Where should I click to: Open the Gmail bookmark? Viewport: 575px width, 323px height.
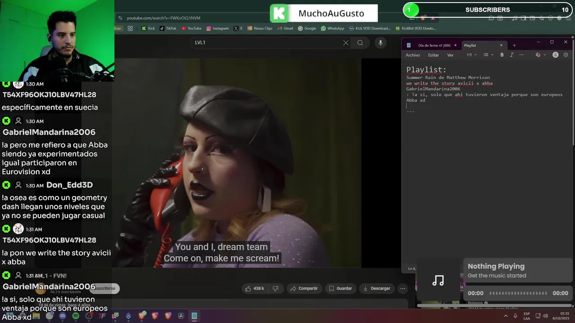coord(285,28)
